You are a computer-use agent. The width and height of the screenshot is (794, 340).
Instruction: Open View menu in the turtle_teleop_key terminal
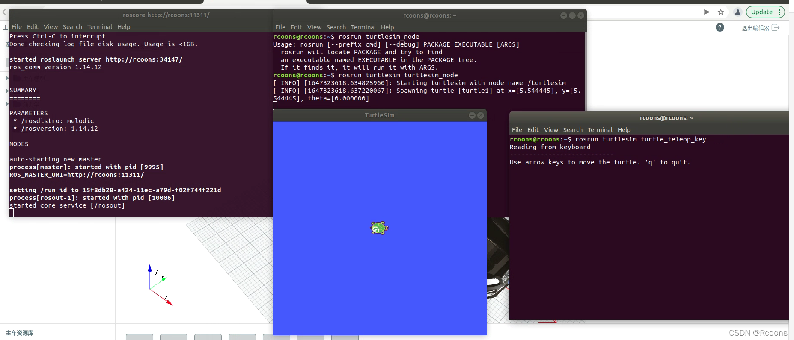click(x=551, y=130)
